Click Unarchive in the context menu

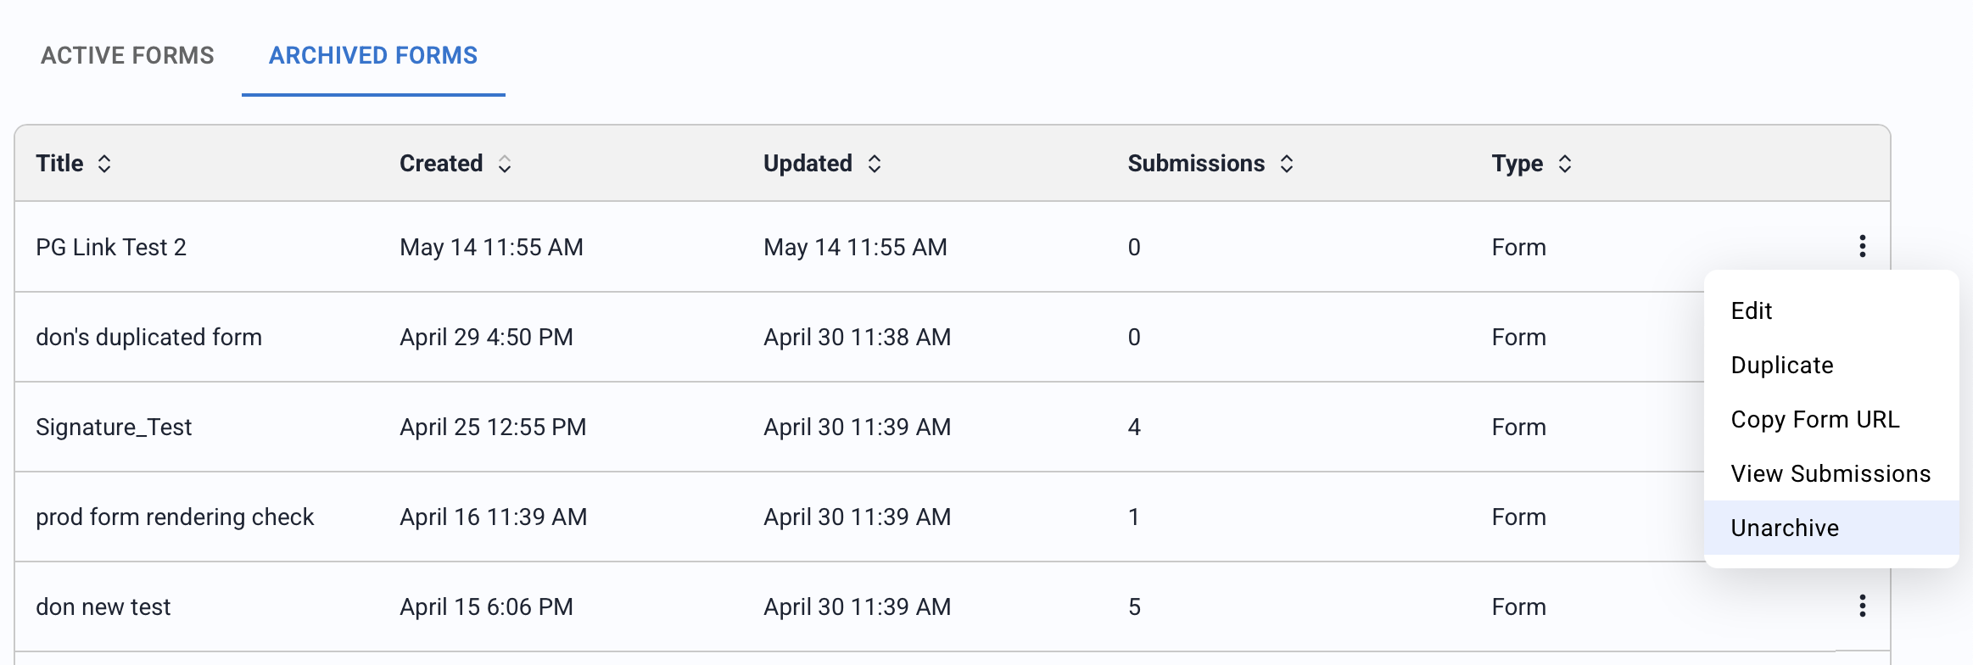tap(1784, 528)
